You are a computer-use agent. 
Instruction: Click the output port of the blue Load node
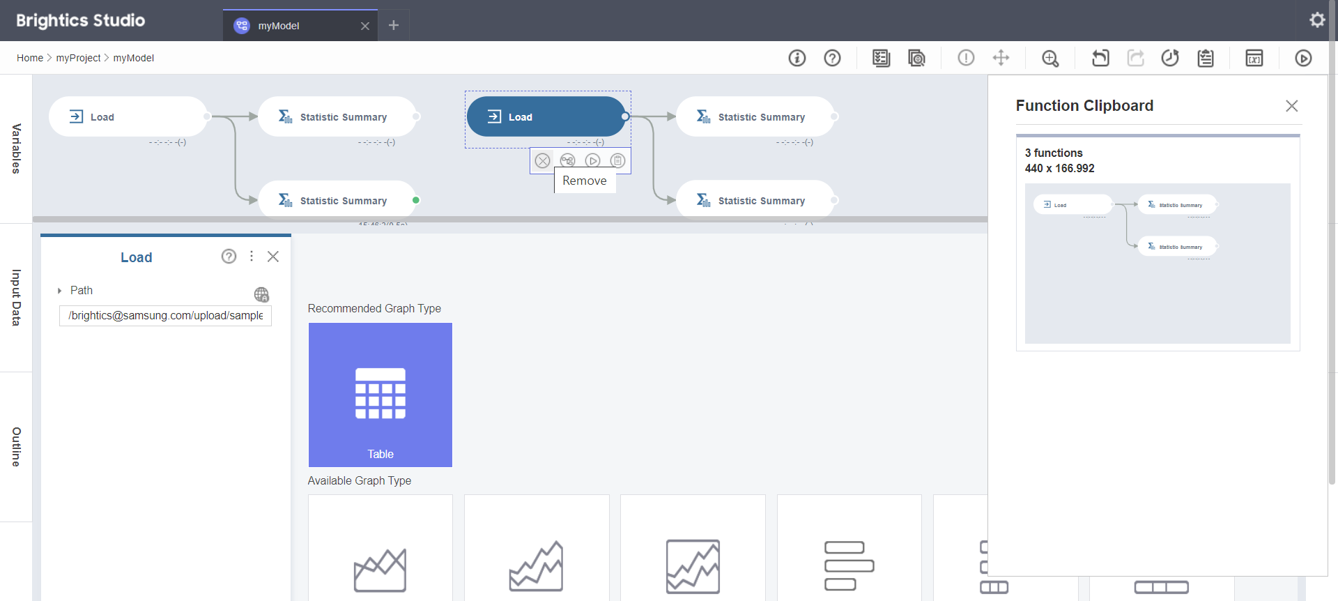[x=625, y=116]
